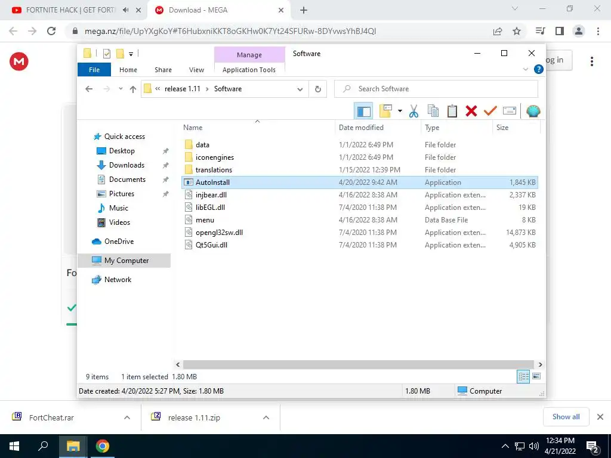
Task: Click the MEGA logo icon
Action: coord(18,61)
